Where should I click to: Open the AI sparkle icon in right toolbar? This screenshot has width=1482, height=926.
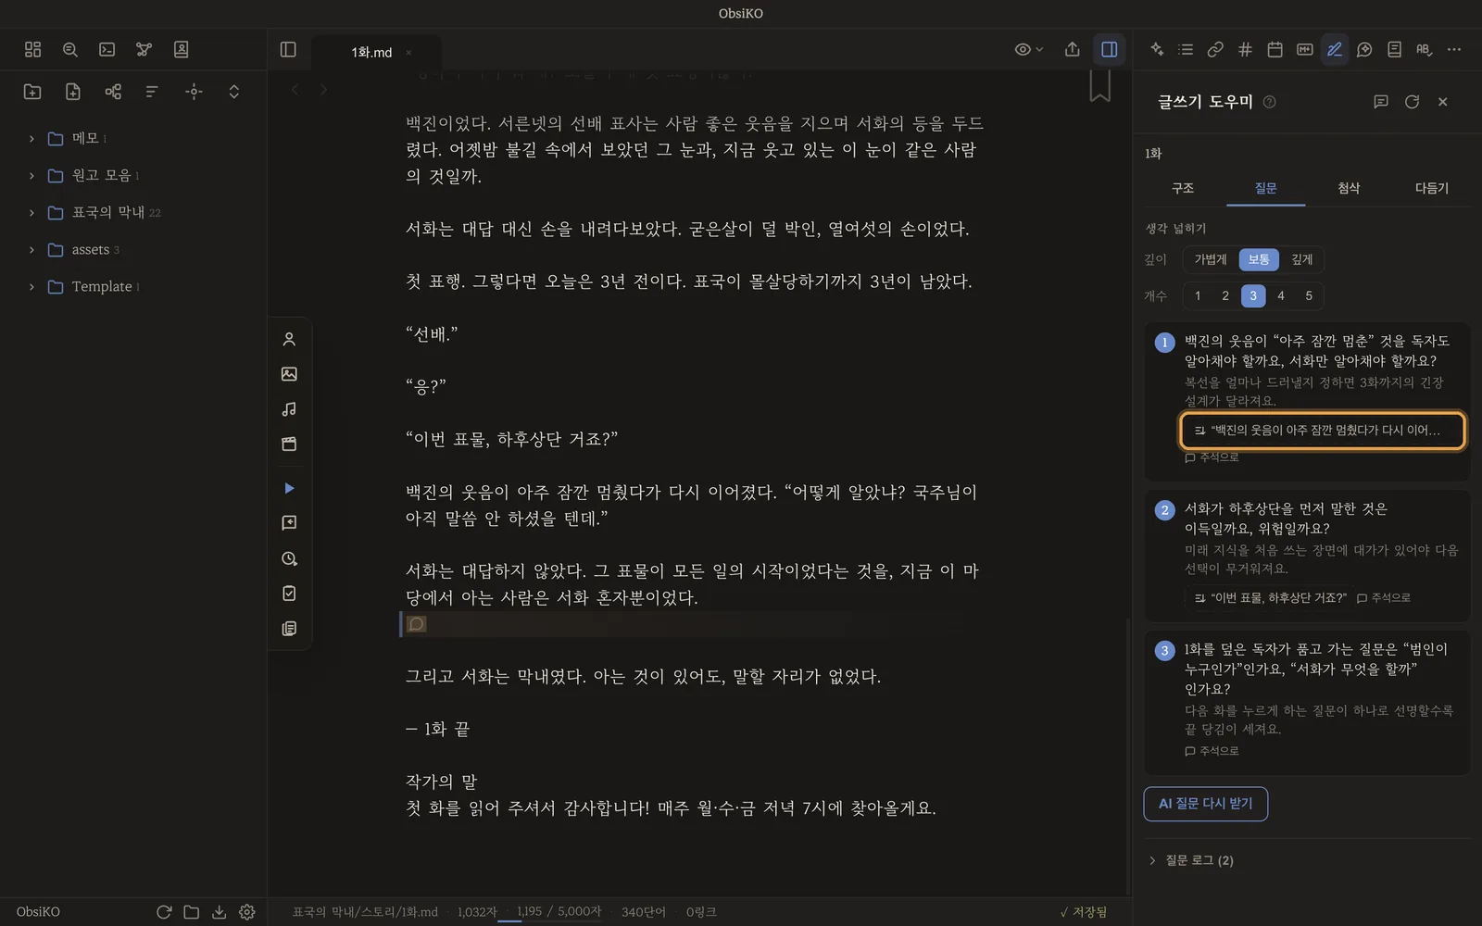[x=1157, y=50]
